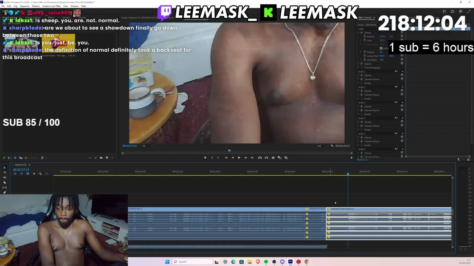Select the Effect Controls panel tab
Viewport: 474px width, 266px height.
click(x=364, y=18)
